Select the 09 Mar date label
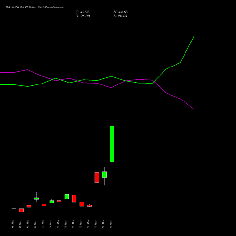236x236 pixels. [35, 224]
